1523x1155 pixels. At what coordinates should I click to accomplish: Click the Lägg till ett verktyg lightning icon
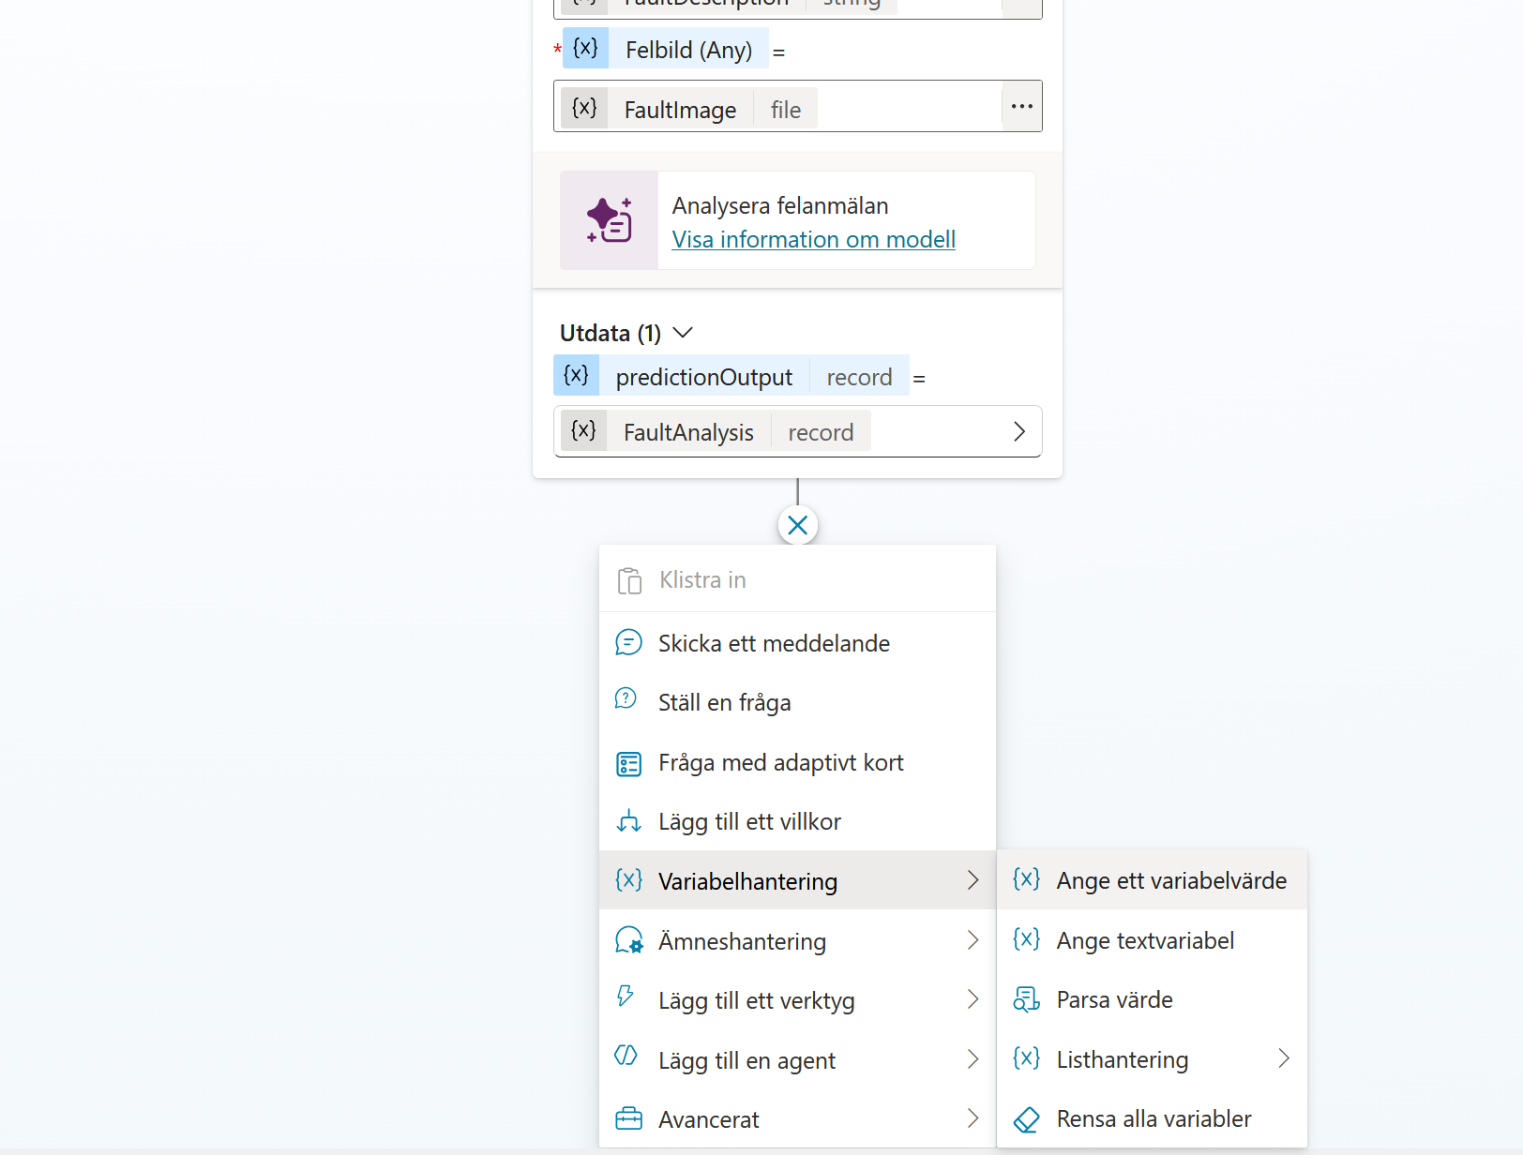(x=626, y=996)
